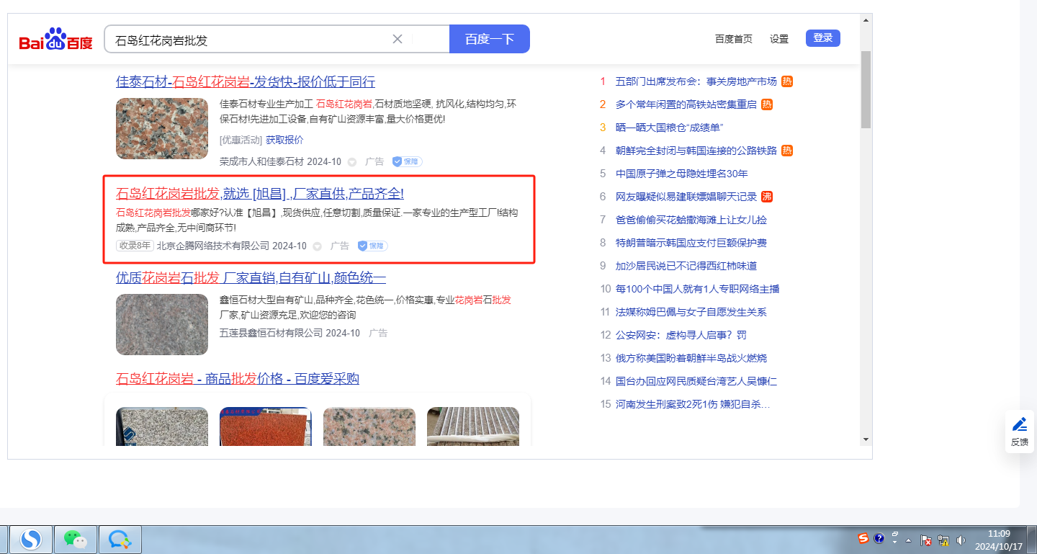Open hot search 五部门出席发布会：事关房地产市场
The height and width of the screenshot is (554, 1037).
click(696, 81)
